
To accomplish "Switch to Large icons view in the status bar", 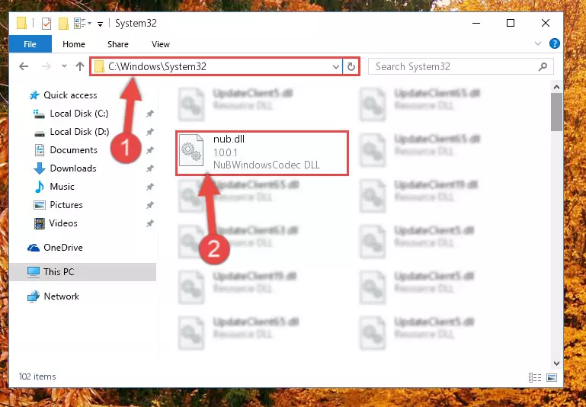I will tap(552, 377).
